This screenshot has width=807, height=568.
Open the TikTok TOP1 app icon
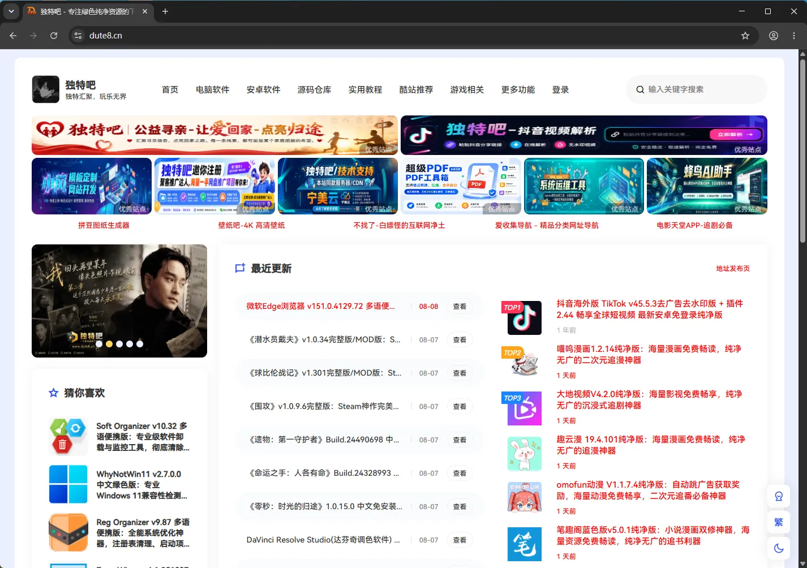525,318
